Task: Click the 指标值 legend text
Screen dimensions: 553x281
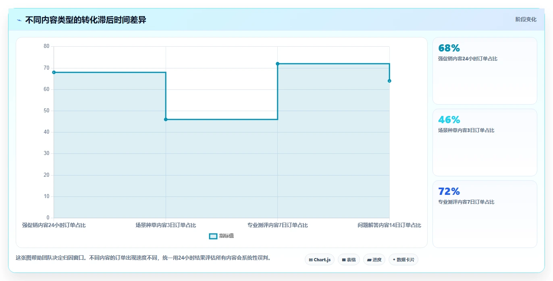Action: 227,236
